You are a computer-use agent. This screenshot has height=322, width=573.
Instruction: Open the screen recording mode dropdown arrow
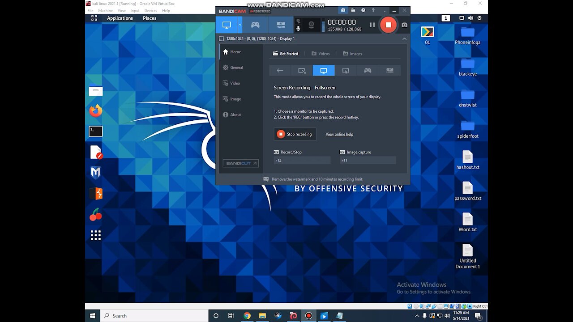click(240, 25)
